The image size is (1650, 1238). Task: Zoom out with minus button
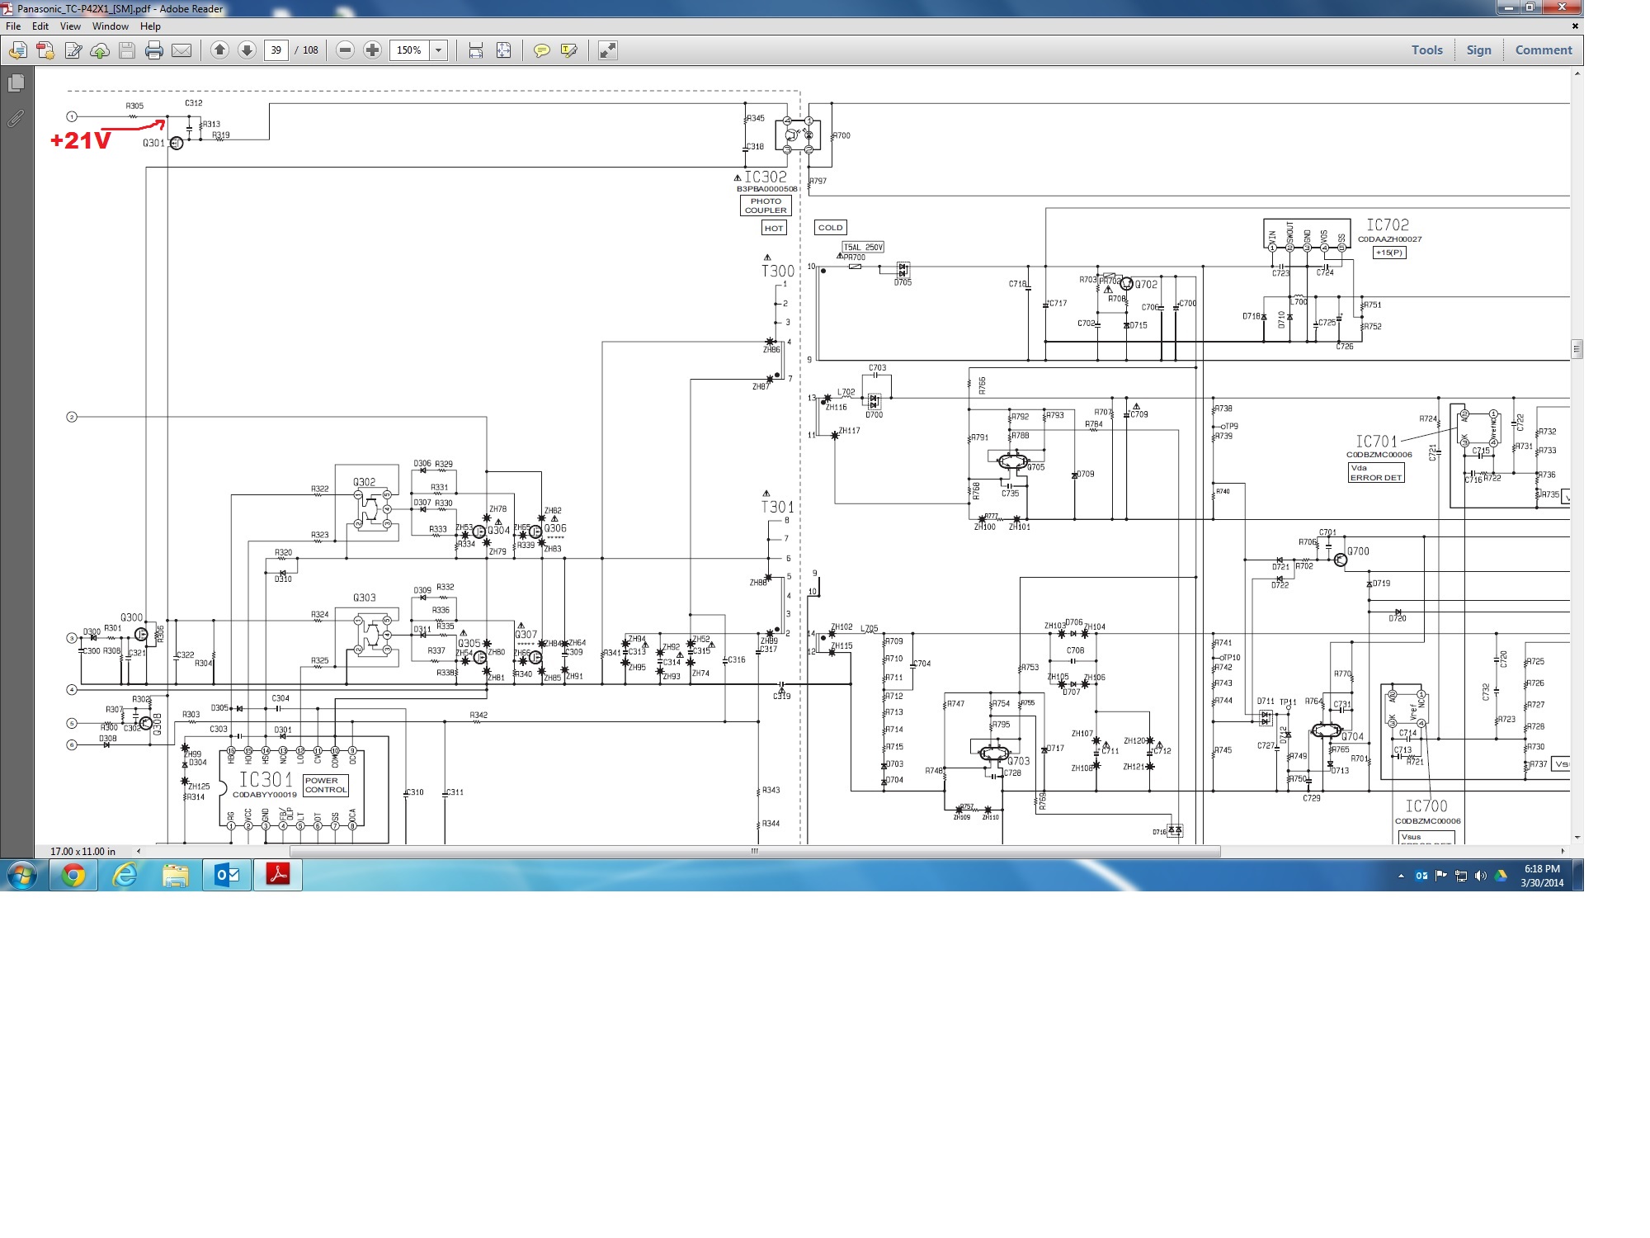click(346, 50)
